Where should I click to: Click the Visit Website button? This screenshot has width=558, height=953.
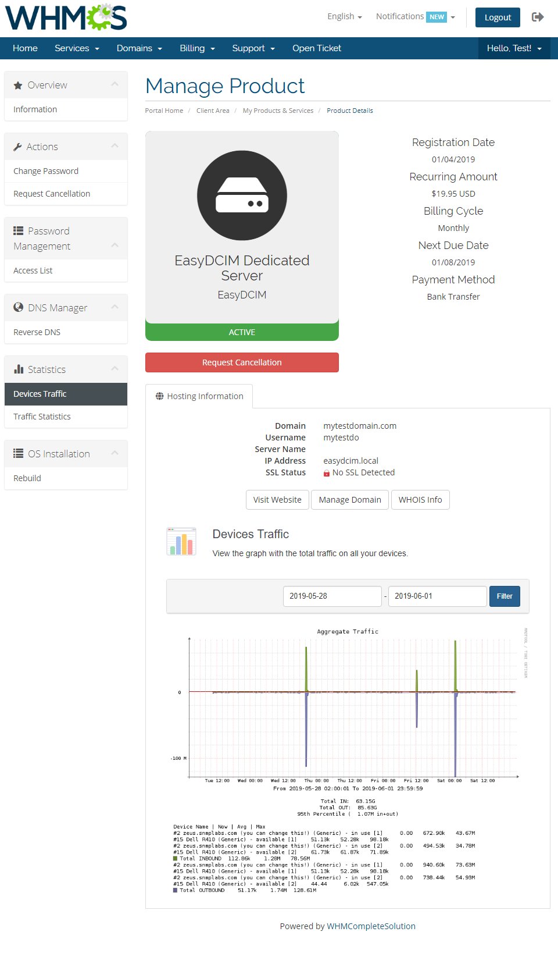coord(277,500)
